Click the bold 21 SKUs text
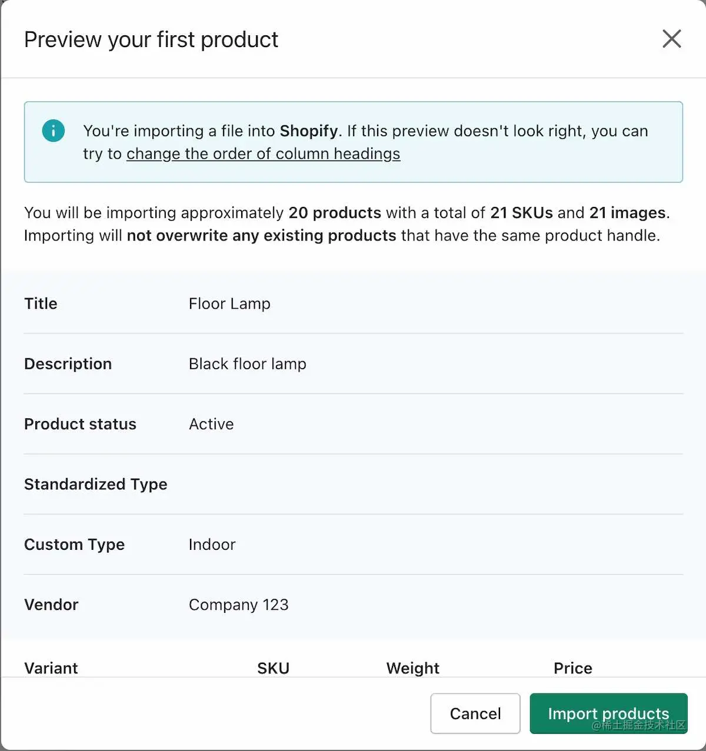Image resolution: width=706 pixels, height=751 pixels. [x=522, y=213]
